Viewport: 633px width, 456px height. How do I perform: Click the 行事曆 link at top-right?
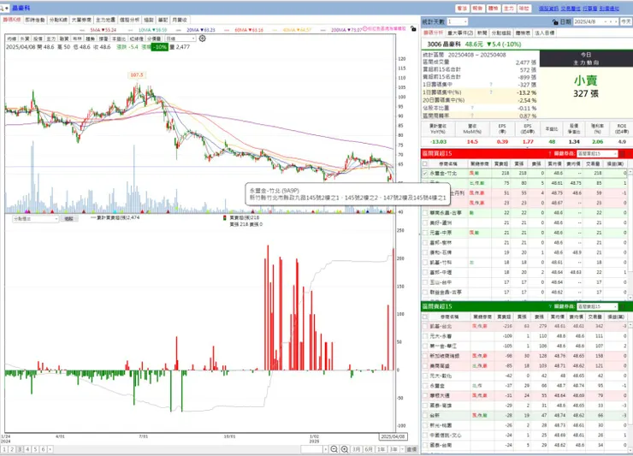pyautogui.click(x=590, y=8)
